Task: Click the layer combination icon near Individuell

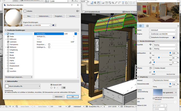Action: click(69, 106)
